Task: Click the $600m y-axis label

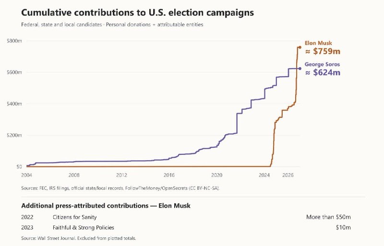Action: coord(14,72)
